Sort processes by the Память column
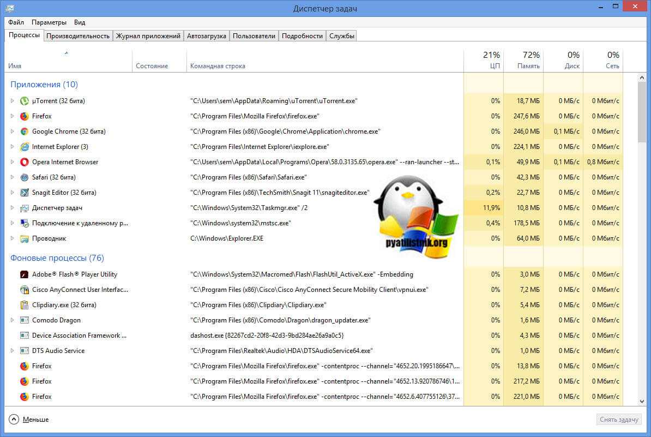This screenshot has width=651, height=437. click(523, 61)
